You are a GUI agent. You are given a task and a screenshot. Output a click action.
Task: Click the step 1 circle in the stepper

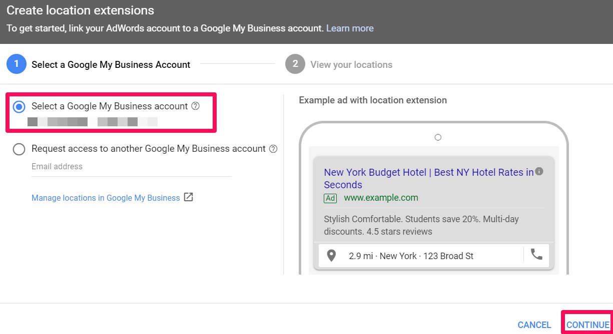click(x=17, y=64)
